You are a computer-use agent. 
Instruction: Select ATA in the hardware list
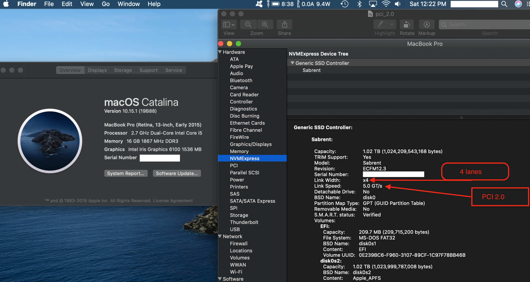[x=234, y=59]
